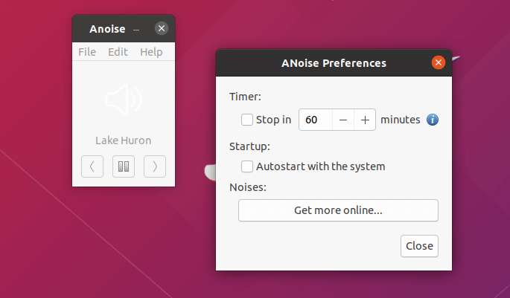Enable the Stop in timer checkbox
This screenshot has width=510, height=298.
tap(247, 120)
